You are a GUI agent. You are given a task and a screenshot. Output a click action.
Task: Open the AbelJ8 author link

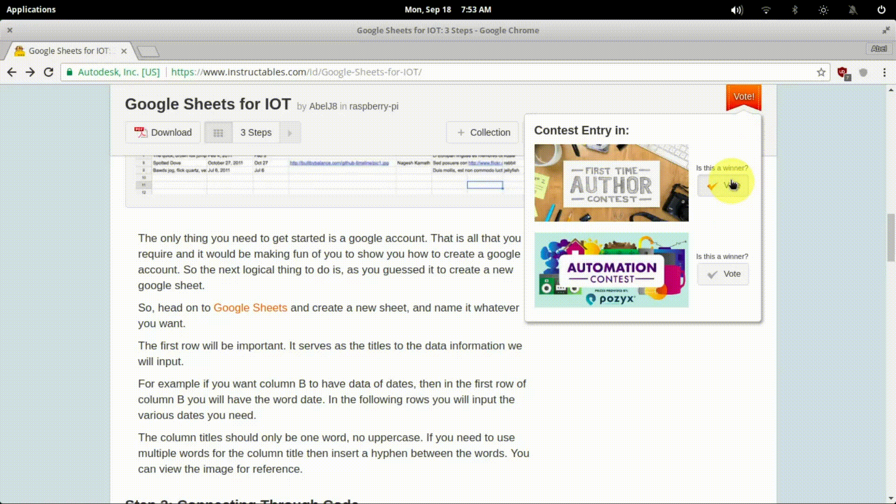point(323,106)
